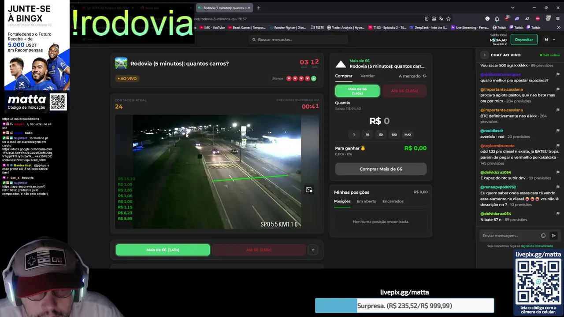Click the send message arrow icon
This screenshot has height=317, width=564.
coord(553,236)
